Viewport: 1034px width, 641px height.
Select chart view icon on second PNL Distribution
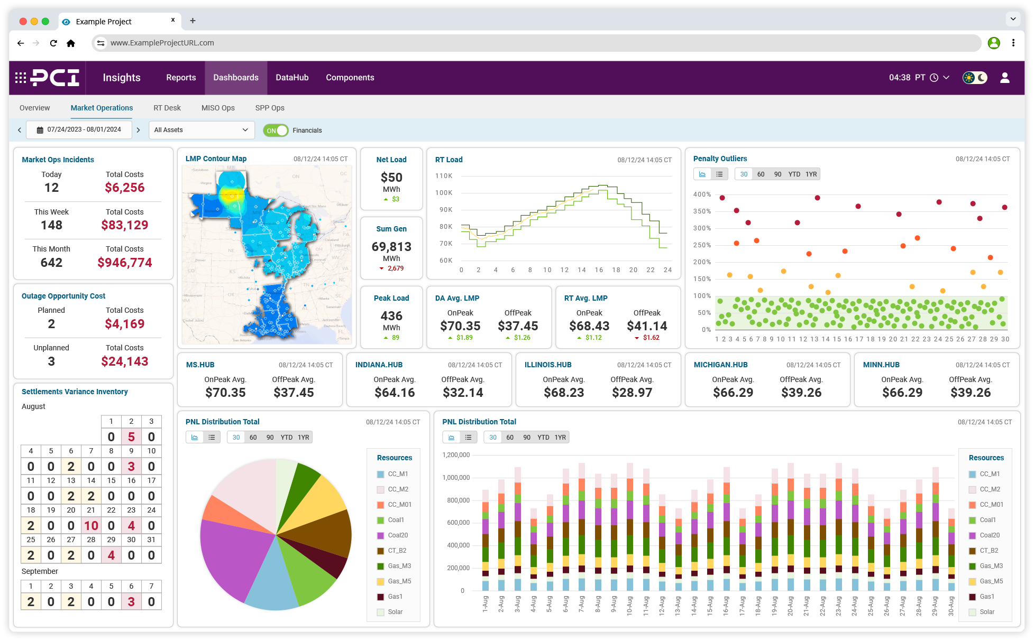(451, 437)
